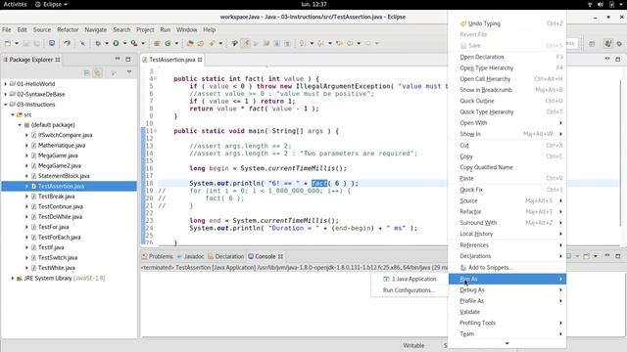Toggle code folding at line 11 main method

tap(155, 130)
